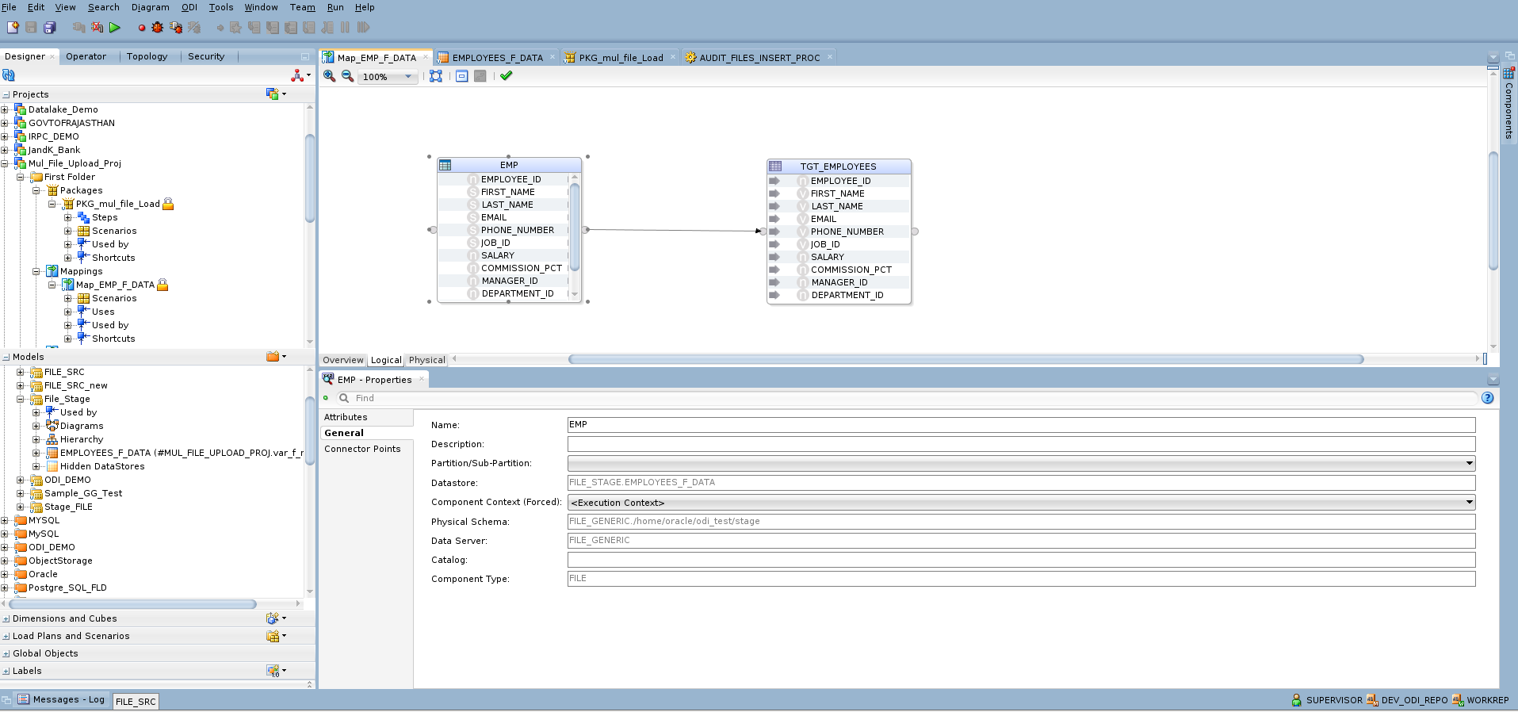Open the help icon in Properties panel
Screen dimensions: 1518x712
point(1487,398)
